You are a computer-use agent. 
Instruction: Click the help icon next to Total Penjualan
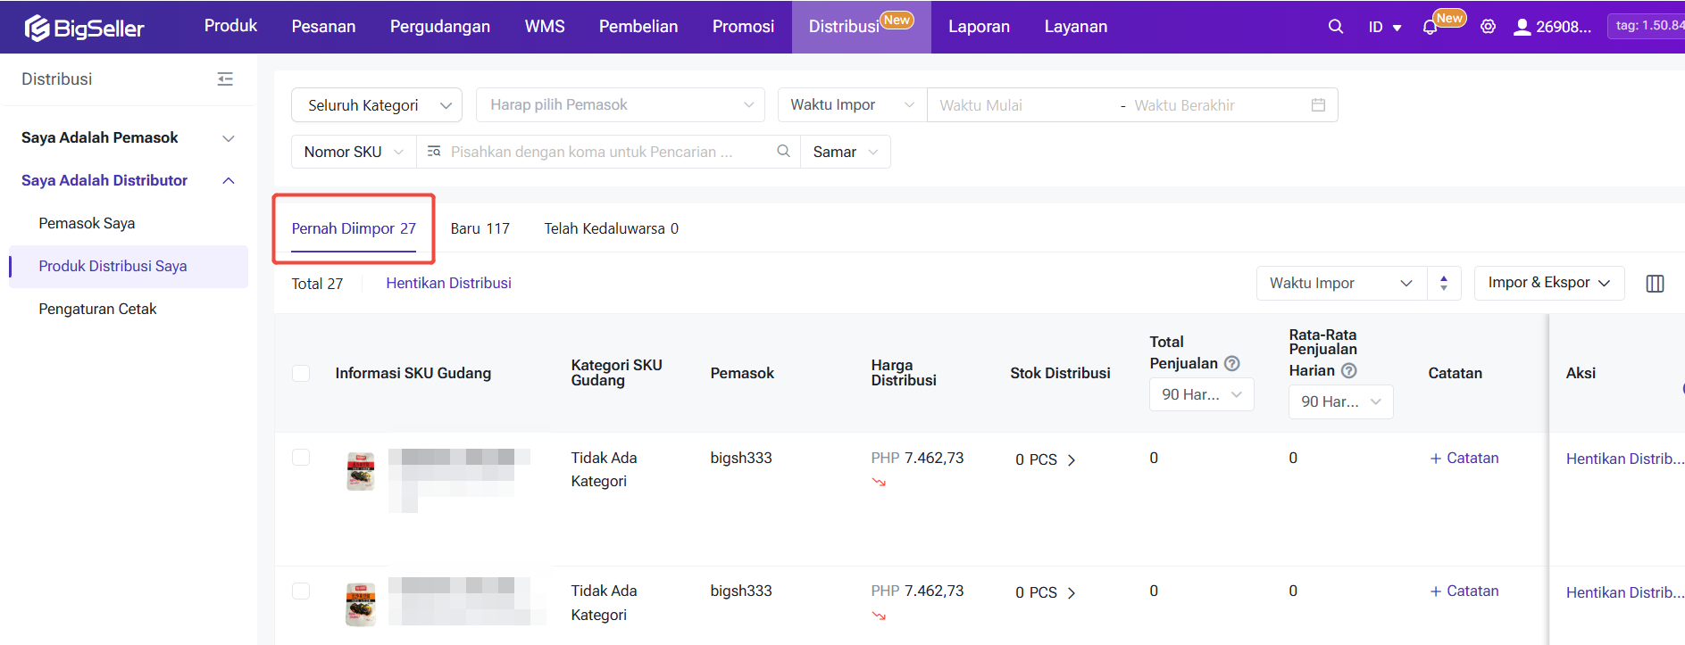tap(1232, 363)
